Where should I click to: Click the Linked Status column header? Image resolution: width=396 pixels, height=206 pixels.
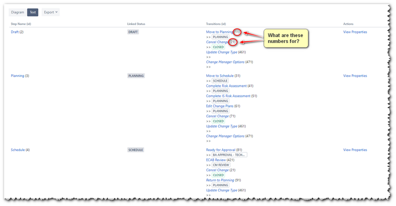pyautogui.click(x=136, y=24)
